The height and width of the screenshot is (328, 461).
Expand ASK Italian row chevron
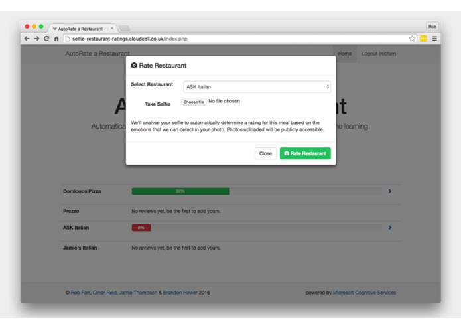point(390,228)
